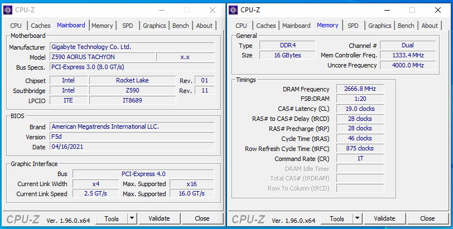Open SPD tab in left CPU-Z window
The width and height of the screenshot is (453, 229).
pos(128,26)
